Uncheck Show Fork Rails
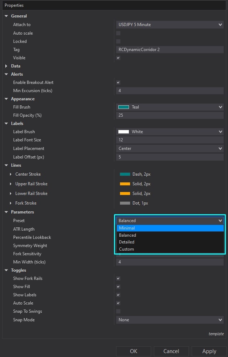The width and height of the screenshot is (228, 357). tap(118, 278)
